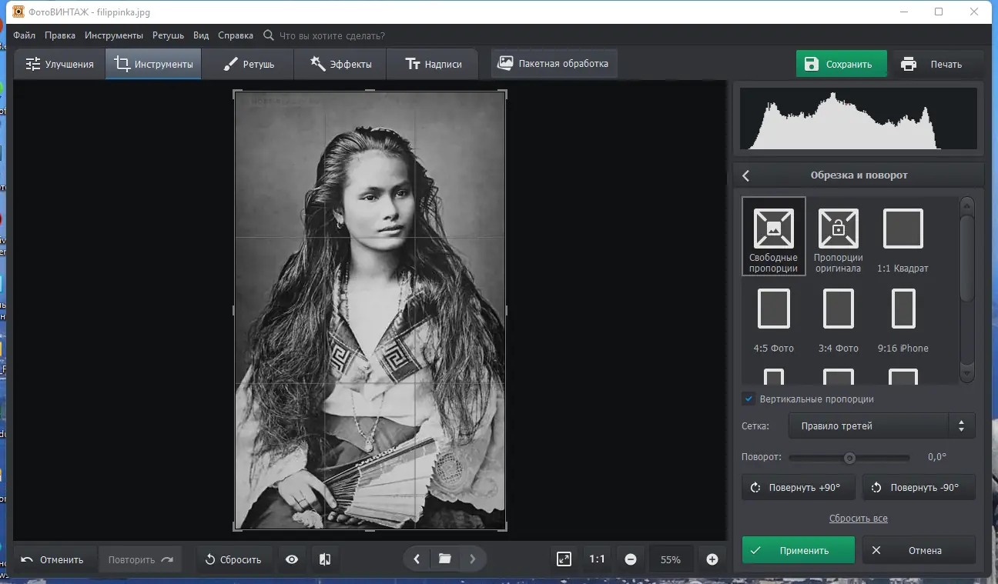Pick the 1:1 Square crop preset
The image size is (998, 584).
coord(903,229)
